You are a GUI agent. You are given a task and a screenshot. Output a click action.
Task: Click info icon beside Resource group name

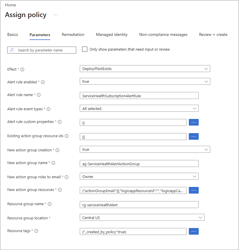pyautogui.click(x=50, y=204)
